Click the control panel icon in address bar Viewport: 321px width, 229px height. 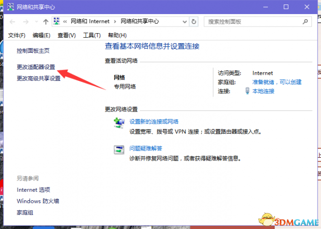coord(57,22)
